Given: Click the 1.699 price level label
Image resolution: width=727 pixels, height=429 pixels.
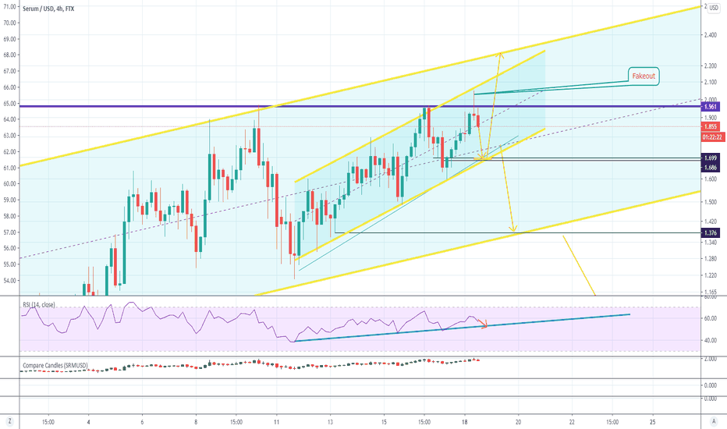Looking at the screenshot, I should tap(711, 158).
